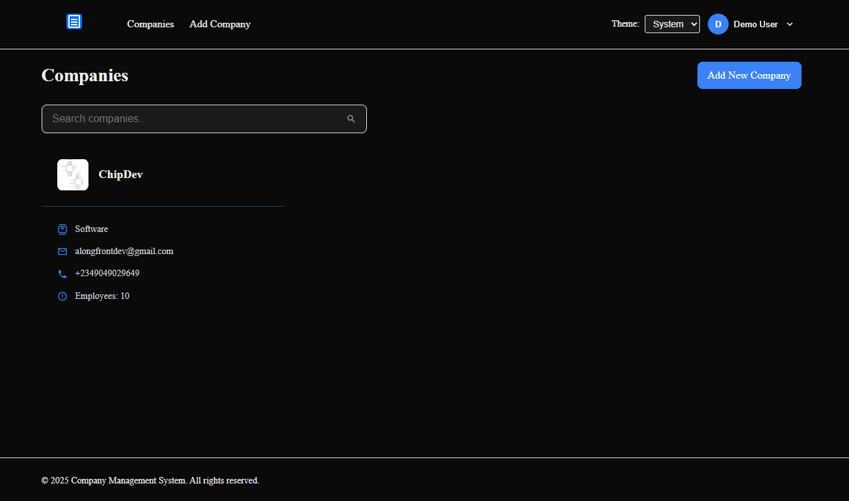Select the Software industry text

pos(92,229)
